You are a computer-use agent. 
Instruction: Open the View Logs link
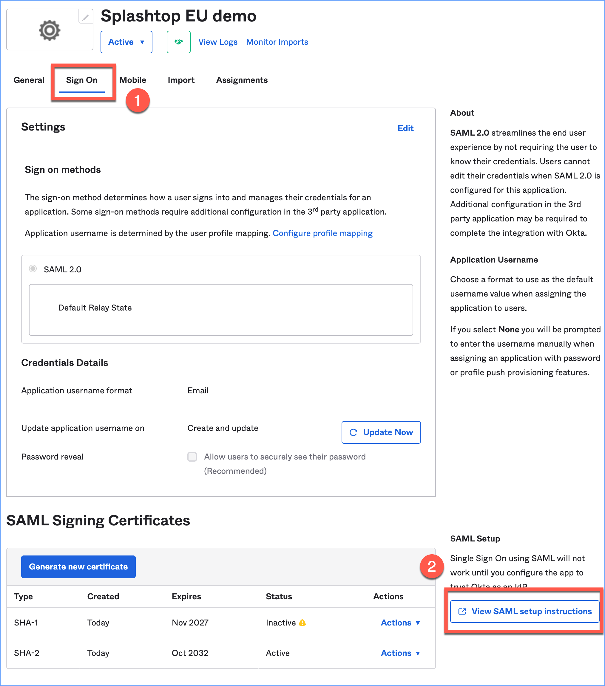click(218, 42)
